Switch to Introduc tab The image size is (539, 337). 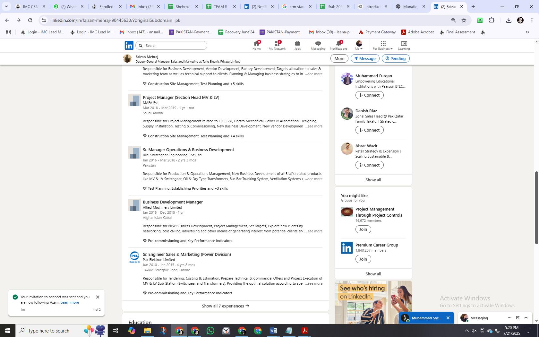[x=372, y=6]
